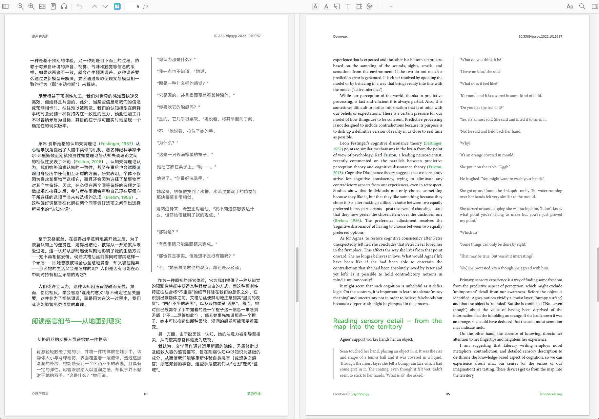Image resolution: width=599 pixels, height=419 pixels.
Task: Click the Devereux header on English page
Action: click(x=340, y=37)
